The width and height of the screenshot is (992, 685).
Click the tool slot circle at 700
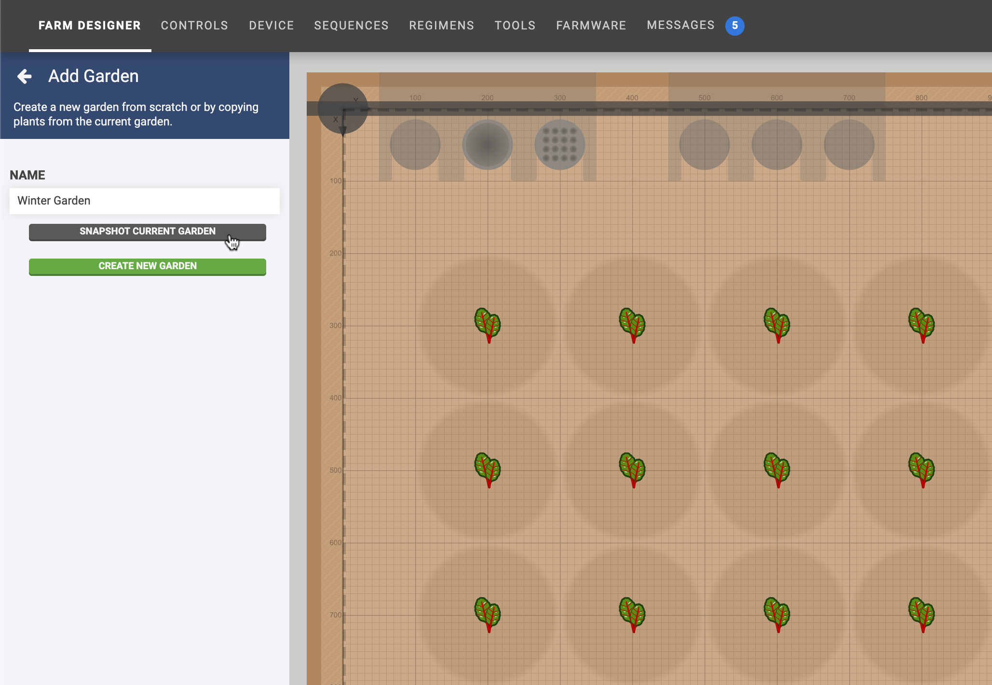coord(849,145)
